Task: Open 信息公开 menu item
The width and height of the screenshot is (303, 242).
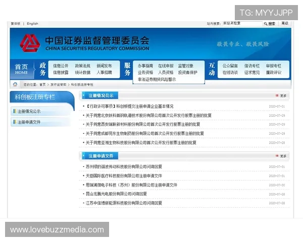Action: [61, 66]
